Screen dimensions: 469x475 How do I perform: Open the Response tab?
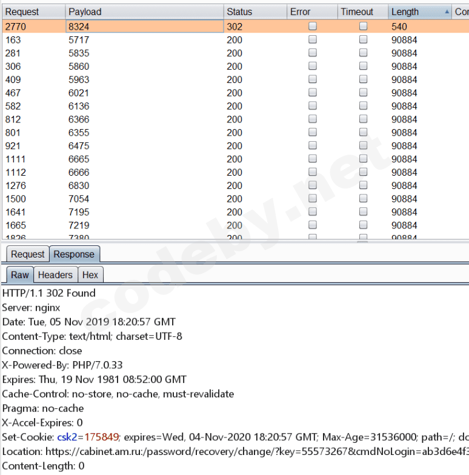click(x=74, y=254)
